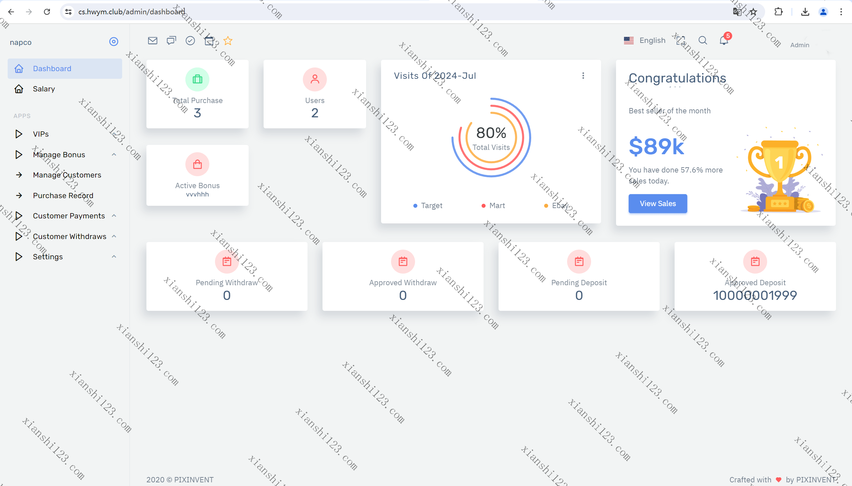The width and height of the screenshot is (852, 486).
Task: Click the blue Target legend dot
Action: [415, 206]
